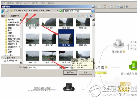Click the 打开(O) open button
Viewport: 137px width, 100px height.
(70, 72)
